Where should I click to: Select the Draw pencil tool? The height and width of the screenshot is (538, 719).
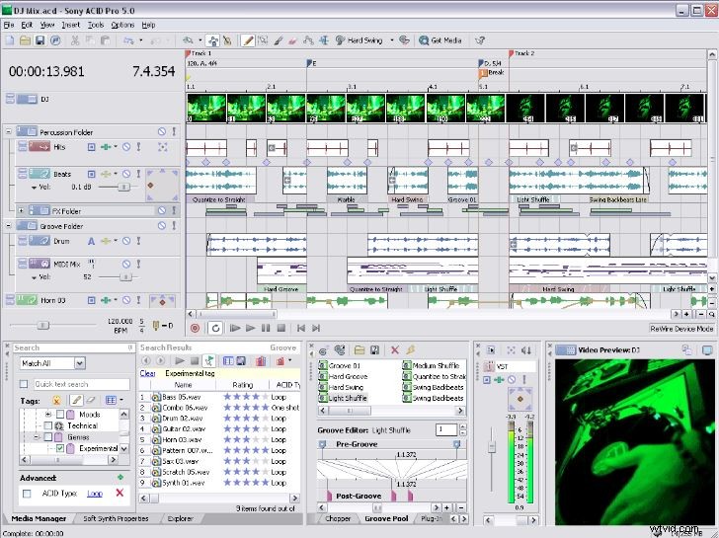(248, 40)
